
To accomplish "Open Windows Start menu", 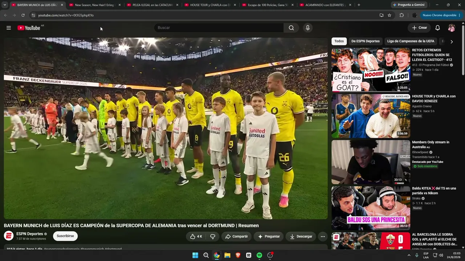I will pos(195,255).
